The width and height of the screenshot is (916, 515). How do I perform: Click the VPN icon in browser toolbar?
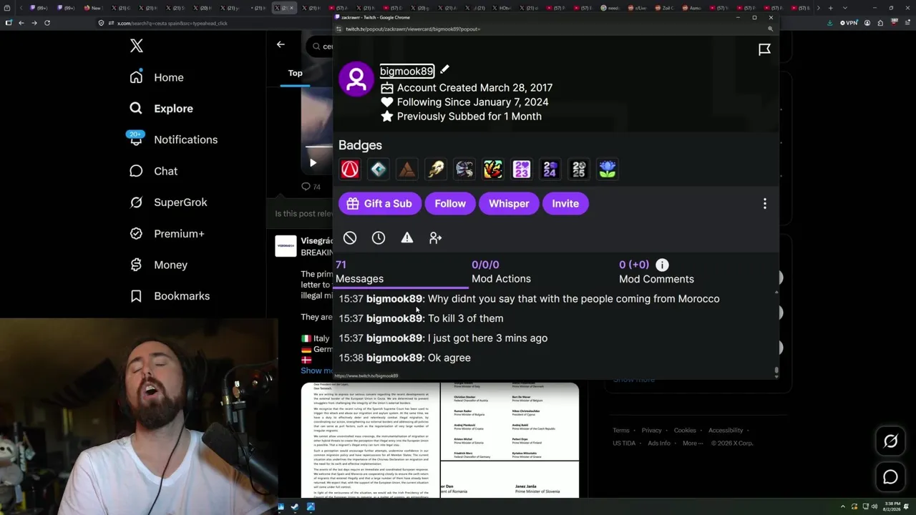tap(848, 23)
